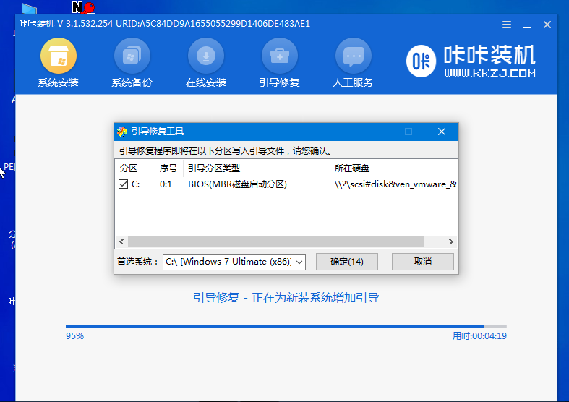Viewport: 569px width, 402px height.
Task: Open the 系统安装 icon
Action: [59, 56]
